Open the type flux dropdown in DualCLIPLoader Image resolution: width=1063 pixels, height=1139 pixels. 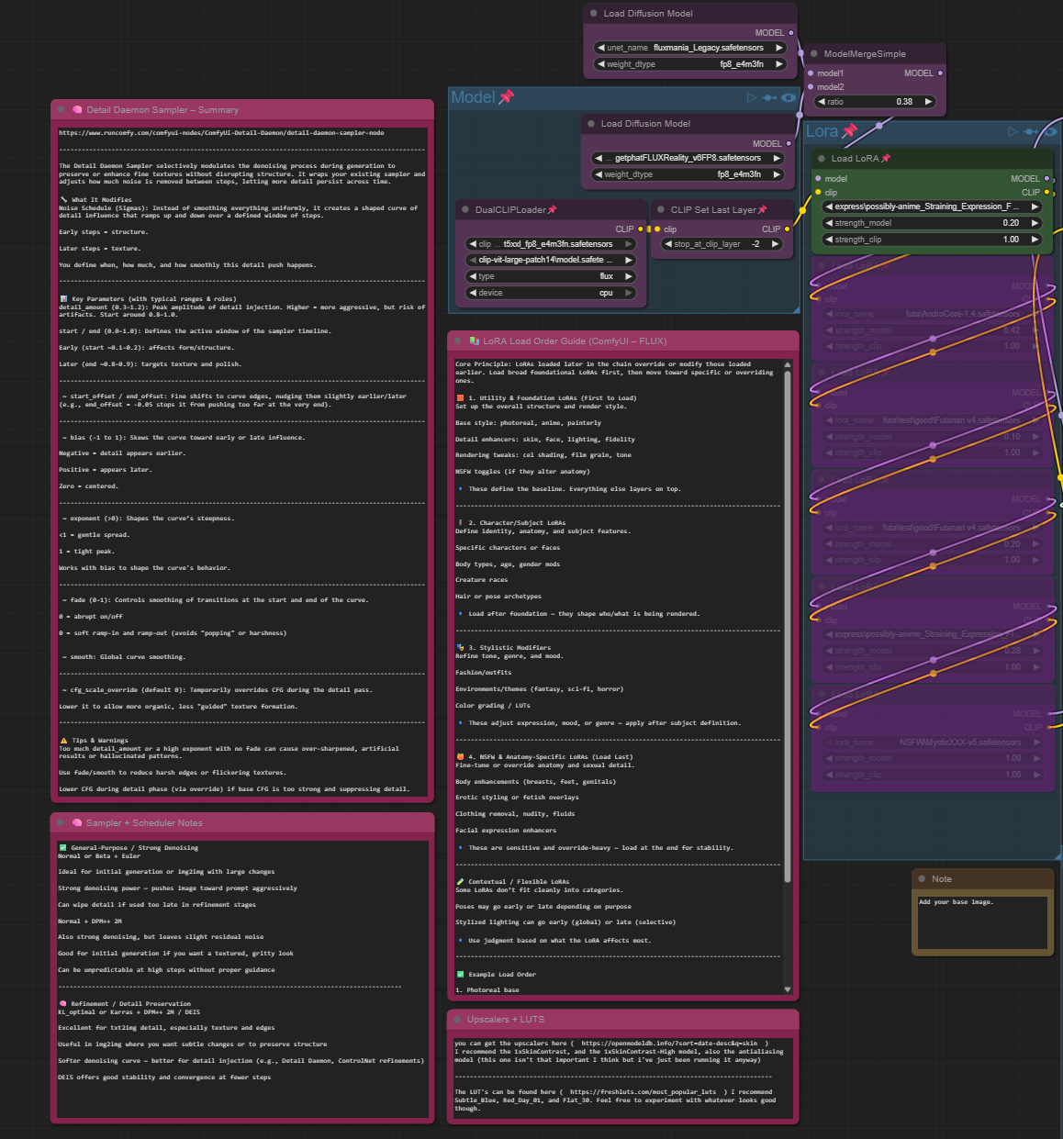pos(551,276)
